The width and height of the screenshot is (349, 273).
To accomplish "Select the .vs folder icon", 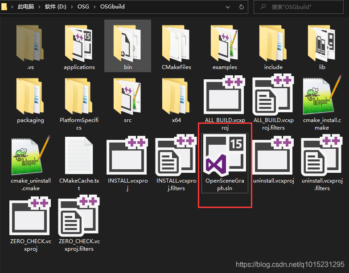I will click(30, 43).
